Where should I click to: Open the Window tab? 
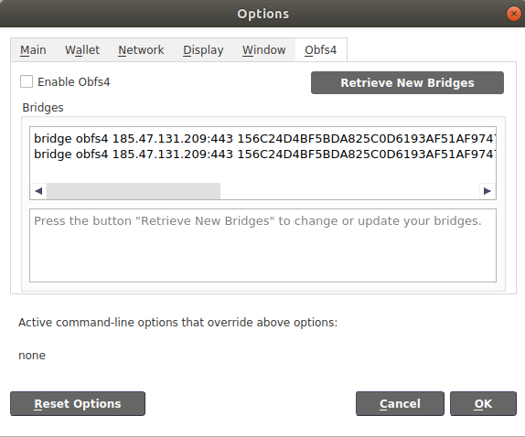(x=263, y=50)
